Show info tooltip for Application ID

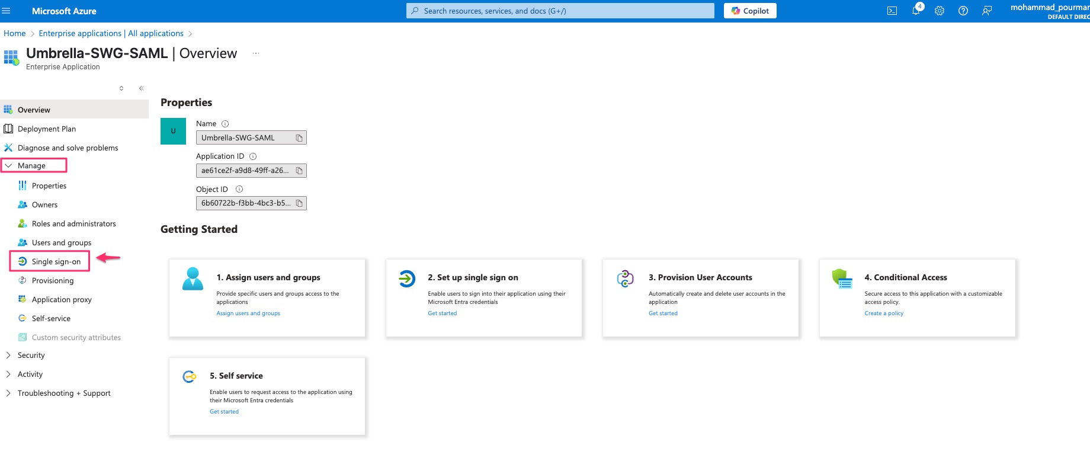[x=253, y=156]
